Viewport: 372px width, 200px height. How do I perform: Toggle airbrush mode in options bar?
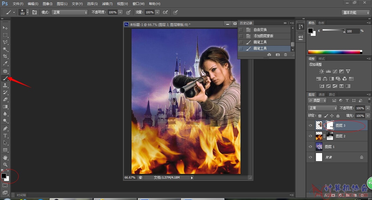[x=165, y=12]
